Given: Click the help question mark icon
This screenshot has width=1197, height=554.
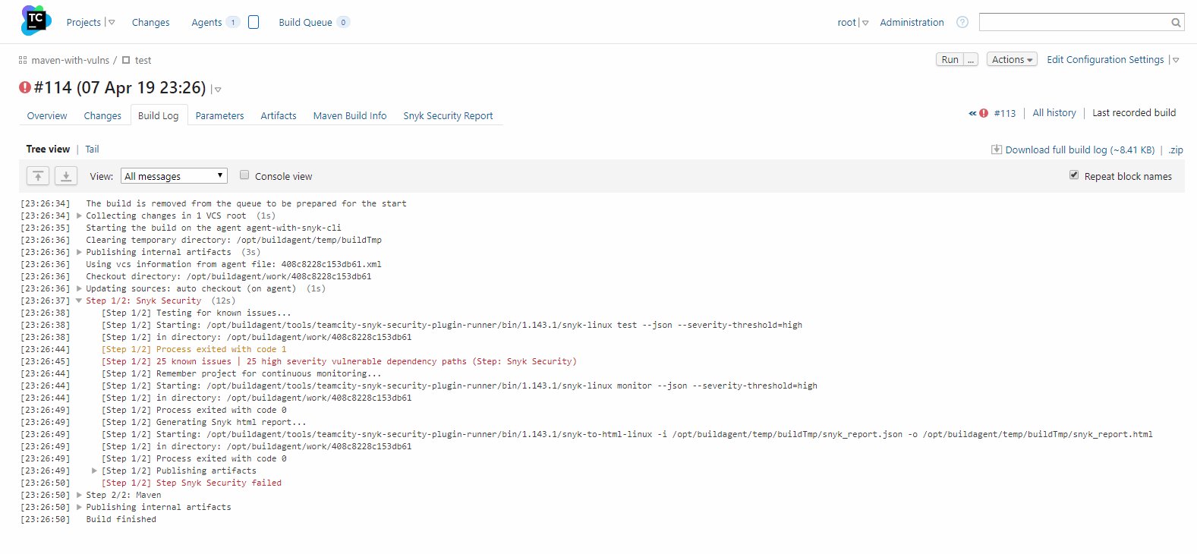Looking at the screenshot, I should (962, 22).
